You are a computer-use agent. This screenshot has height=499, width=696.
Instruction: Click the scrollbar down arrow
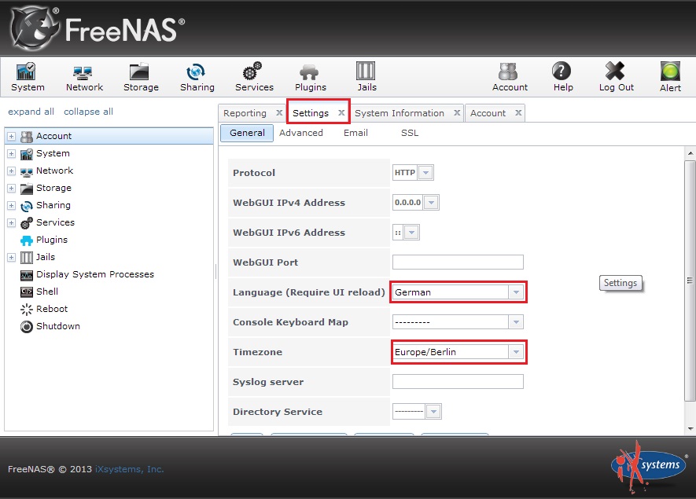pyautogui.click(x=690, y=429)
